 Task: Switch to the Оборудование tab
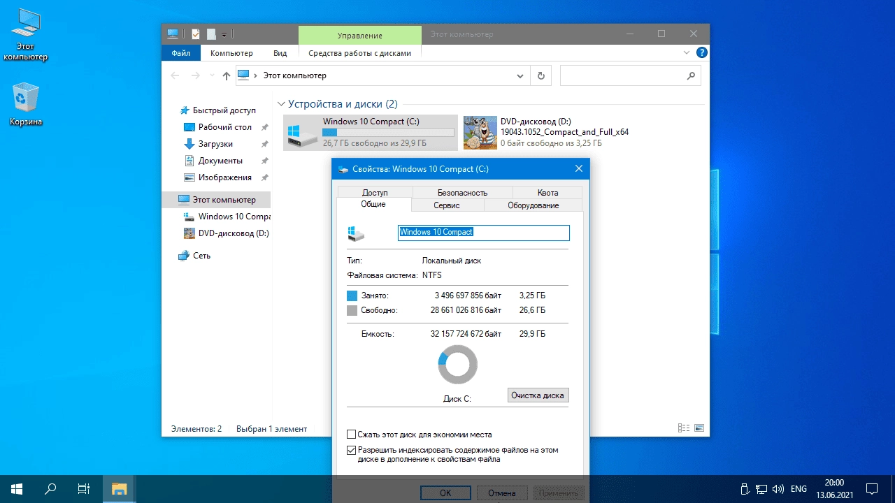(x=533, y=205)
